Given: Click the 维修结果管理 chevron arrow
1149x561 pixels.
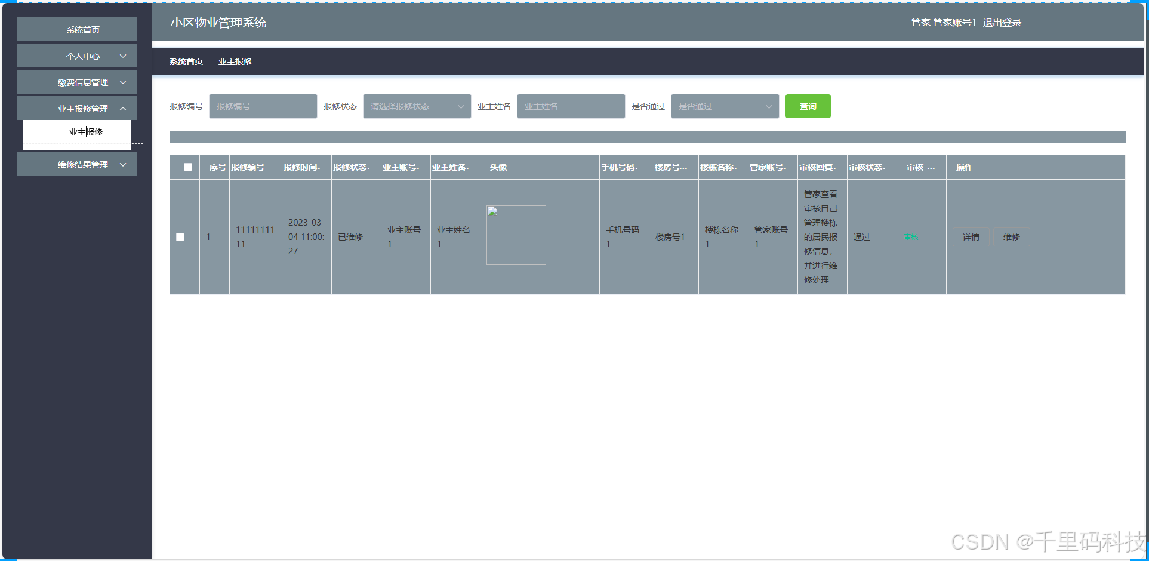Looking at the screenshot, I should pyautogui.click(x=123, y=165).
